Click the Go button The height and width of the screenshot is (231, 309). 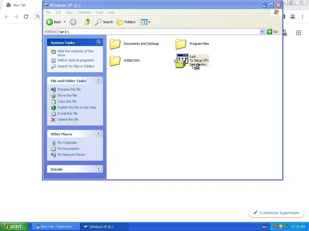(272, 32)
